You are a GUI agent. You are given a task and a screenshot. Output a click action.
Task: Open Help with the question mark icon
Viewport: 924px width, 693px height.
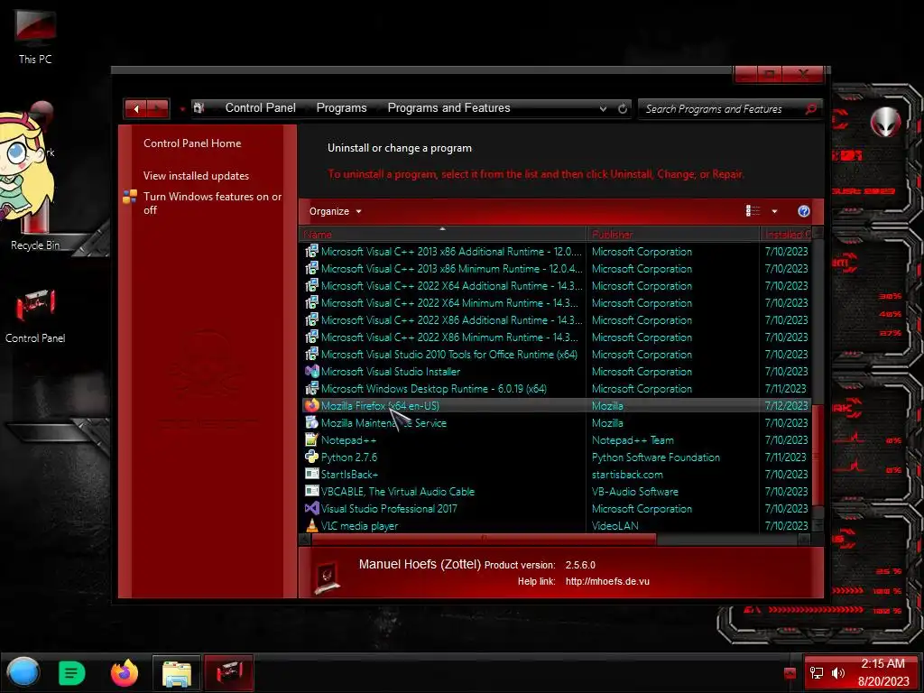coord(803,211)
